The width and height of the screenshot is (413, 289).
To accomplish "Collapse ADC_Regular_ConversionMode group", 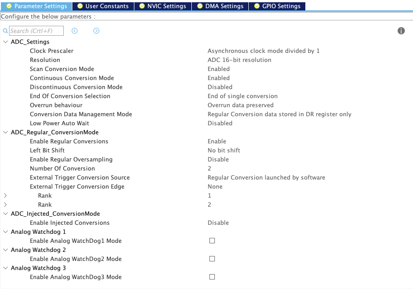I will 5,132.
